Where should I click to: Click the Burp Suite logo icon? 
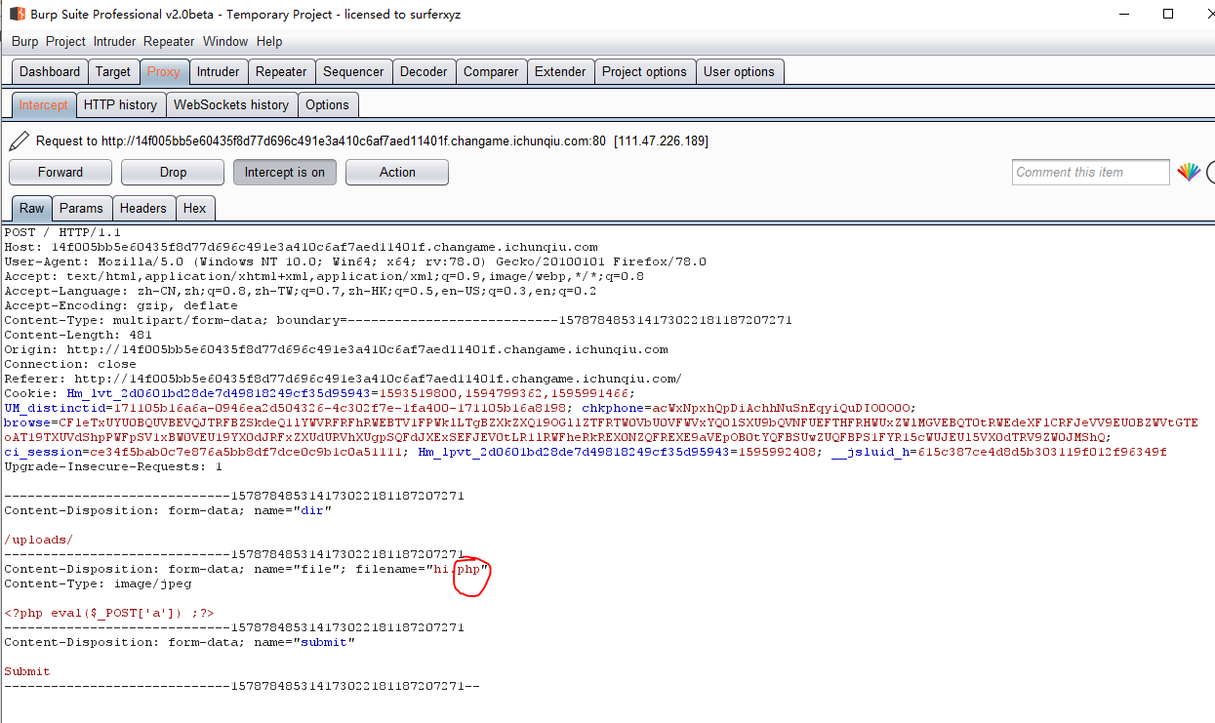coord(18,14)
